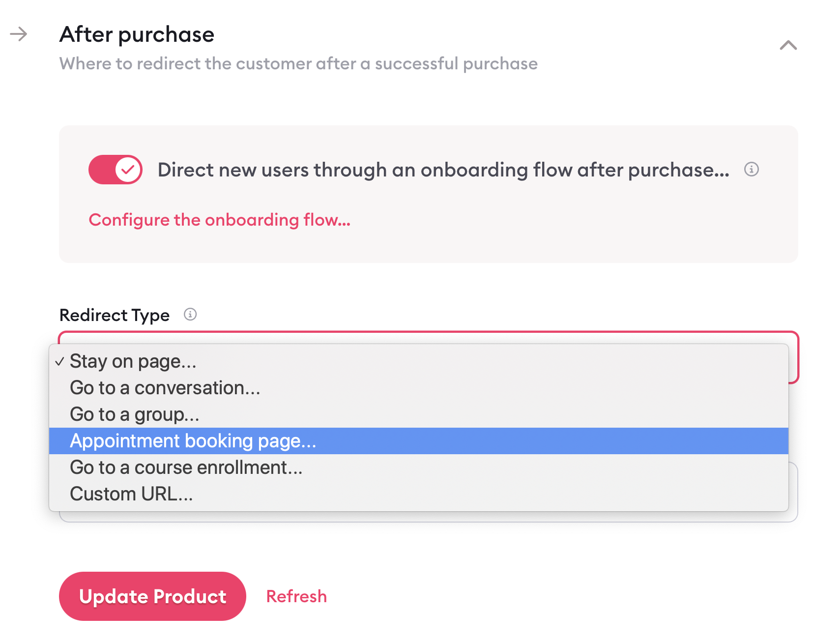Click the checkmark next to Stay on page

point(59,362)
